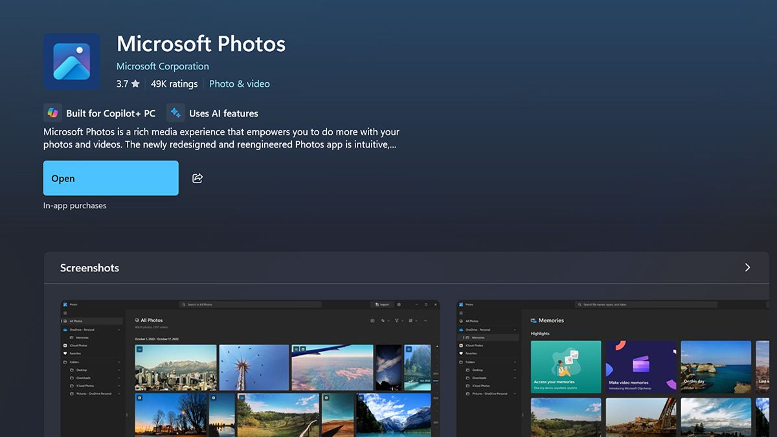
Task: Click the Open button to launch Photos
Action: tap(110, 178)
